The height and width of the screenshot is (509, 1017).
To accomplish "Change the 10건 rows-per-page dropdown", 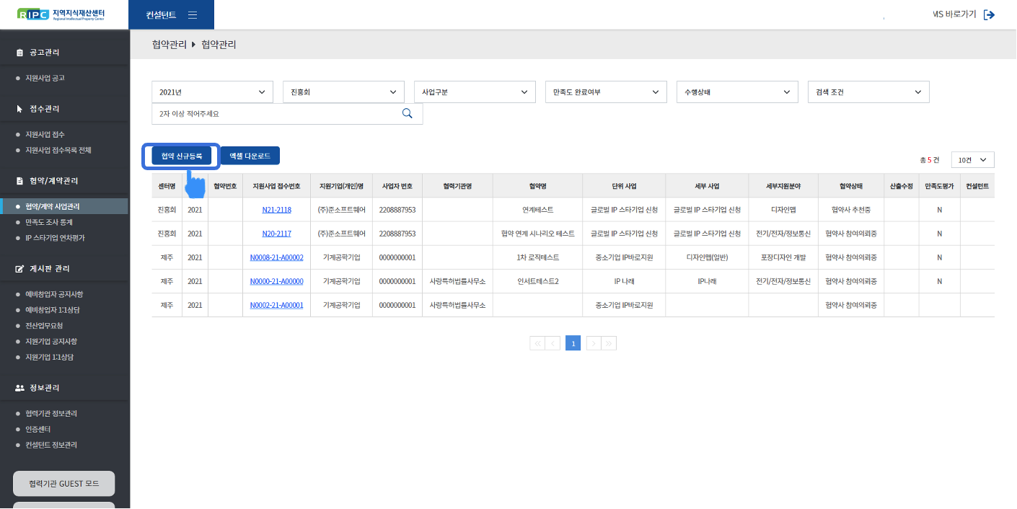I will pyautogui.click(x=972, y=159).
